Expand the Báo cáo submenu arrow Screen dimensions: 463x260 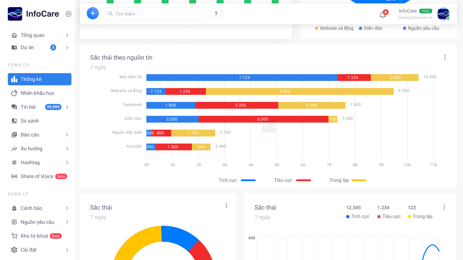67,135
